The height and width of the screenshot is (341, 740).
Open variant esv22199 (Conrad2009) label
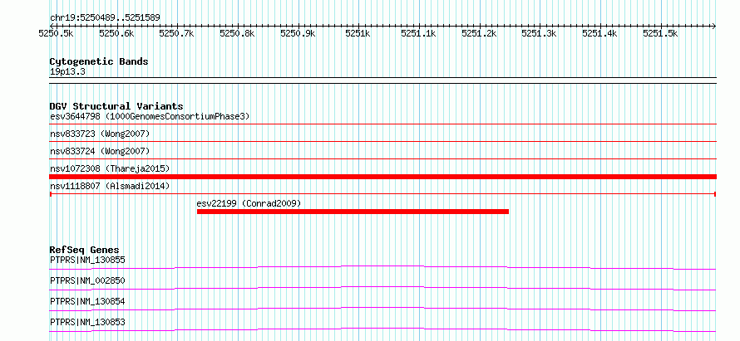click(249, 203)
